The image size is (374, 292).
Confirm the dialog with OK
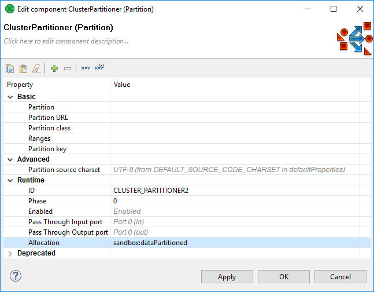pos(283,277)
